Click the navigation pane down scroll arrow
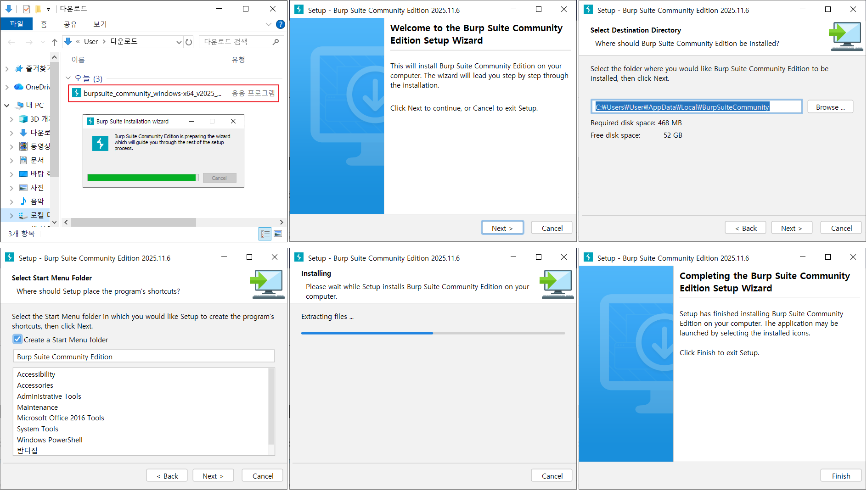 click(x=55, y=223)
